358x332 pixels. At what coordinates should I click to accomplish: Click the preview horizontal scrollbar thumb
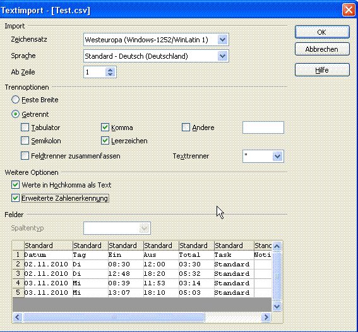[x=114, y=317]
